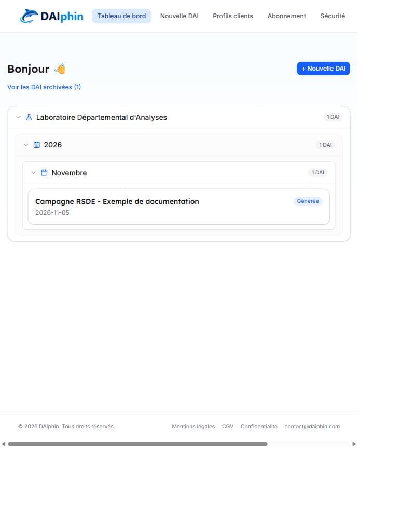The height and width of the screenshot is (519, 415).
Task: Open the Mentions légales footer link
Action: [x=193, y=426]
